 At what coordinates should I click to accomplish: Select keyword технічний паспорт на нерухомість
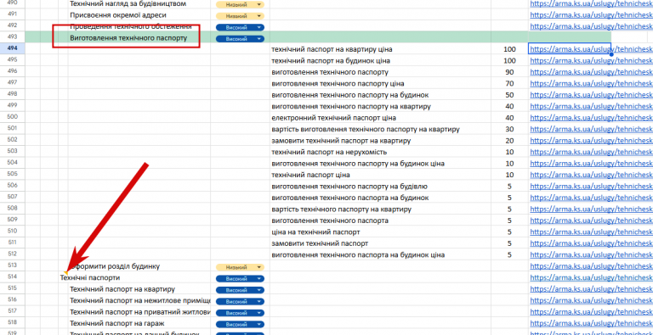click(x=329, y=152)
